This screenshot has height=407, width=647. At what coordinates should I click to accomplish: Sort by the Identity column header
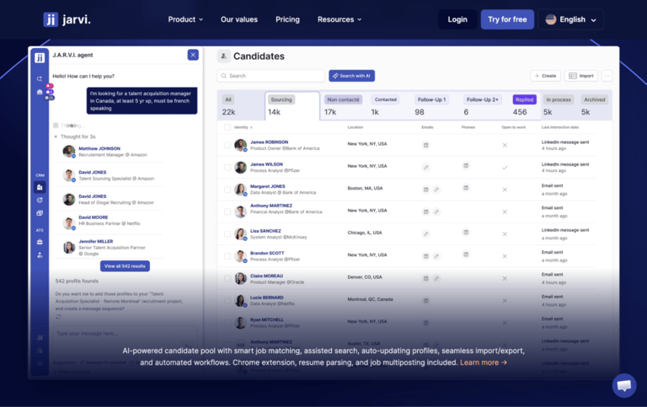click(x=243, y=127)
